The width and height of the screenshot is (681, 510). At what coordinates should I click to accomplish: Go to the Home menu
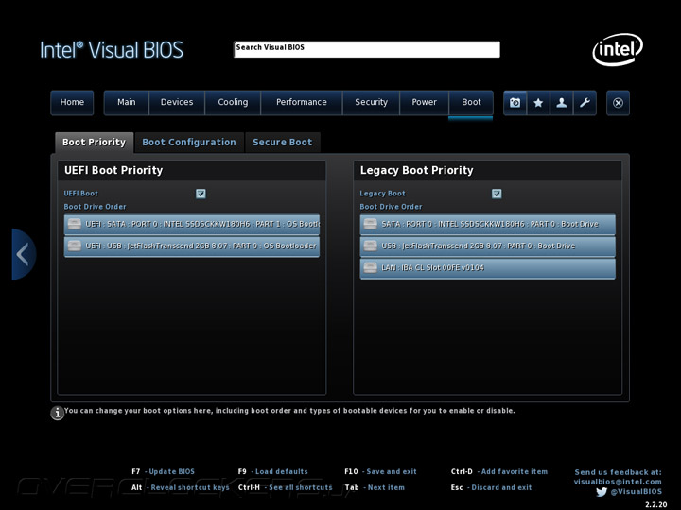tap(72, 103)
